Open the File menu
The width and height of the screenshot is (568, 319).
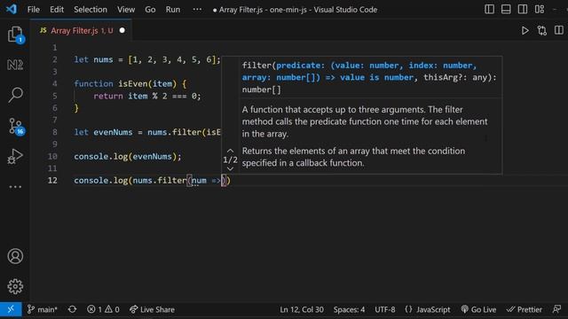34,10
